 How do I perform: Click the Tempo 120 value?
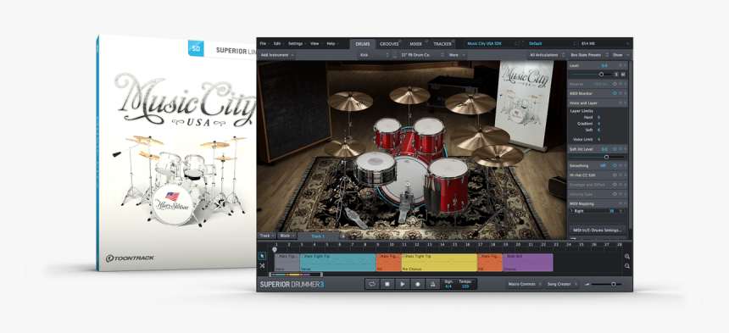tap(465, 286)
